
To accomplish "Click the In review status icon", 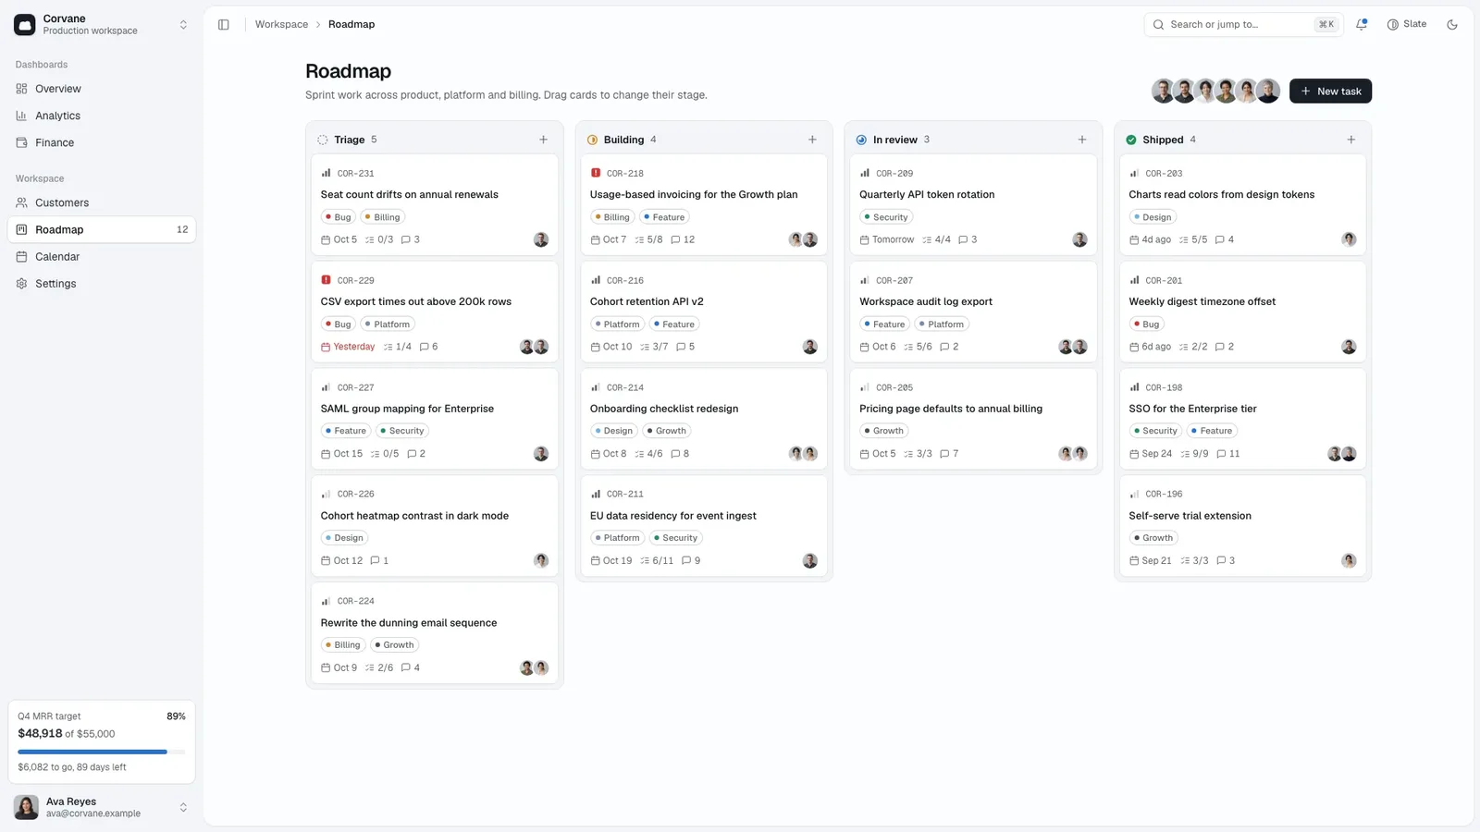I will pos(861,140).
